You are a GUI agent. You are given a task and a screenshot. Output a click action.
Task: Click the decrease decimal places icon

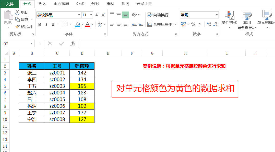[215, 24]
